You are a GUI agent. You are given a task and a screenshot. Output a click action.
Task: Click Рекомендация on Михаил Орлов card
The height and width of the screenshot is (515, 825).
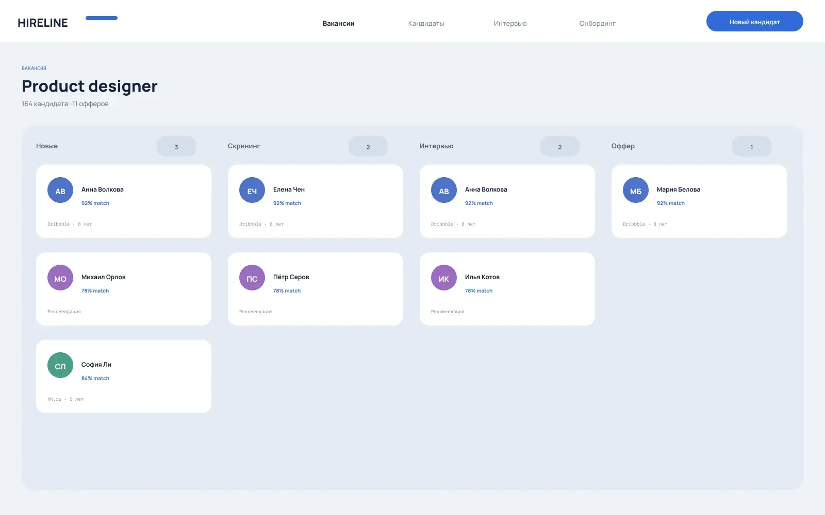click(64, 312)
